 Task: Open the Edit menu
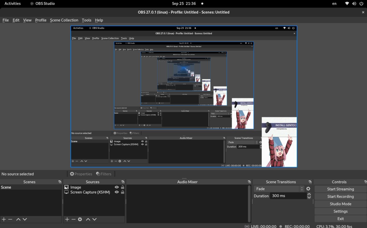[16, 20]
